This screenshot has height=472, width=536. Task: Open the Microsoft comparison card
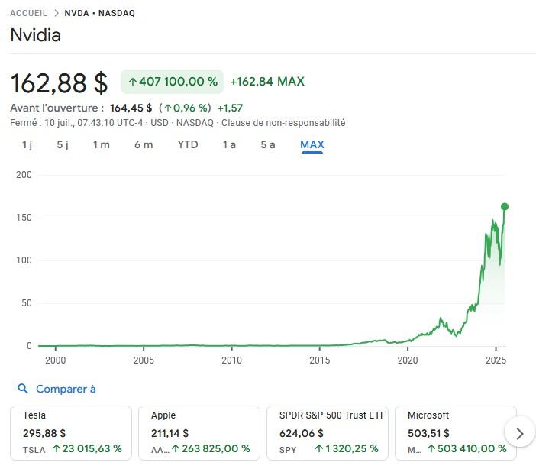click(455, 433)
